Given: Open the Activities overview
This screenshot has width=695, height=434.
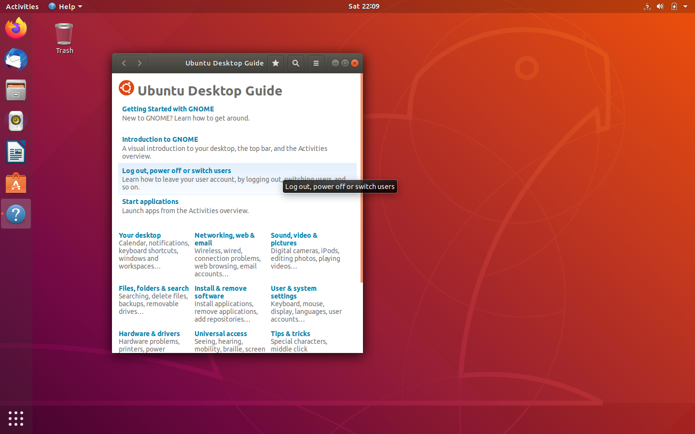Looking at the screenshot, I should (x=22, y=6).
